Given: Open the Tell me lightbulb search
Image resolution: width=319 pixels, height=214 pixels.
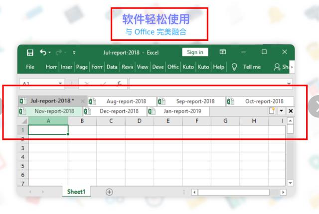Looking at the screenshot, I should click(x=234, y=67).
